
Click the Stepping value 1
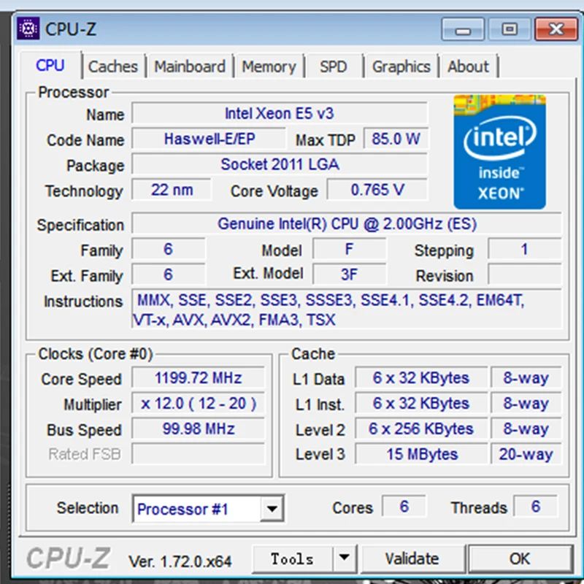524,249
